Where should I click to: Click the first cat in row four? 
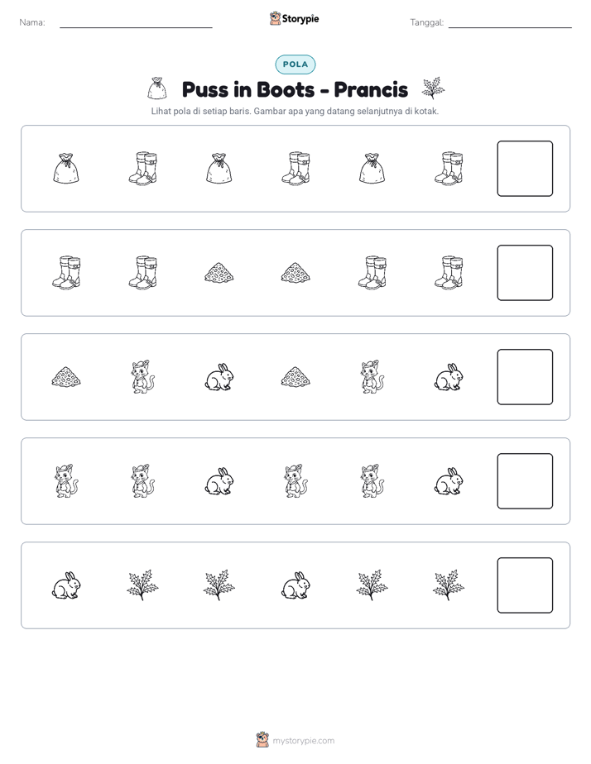click(66, 481)
